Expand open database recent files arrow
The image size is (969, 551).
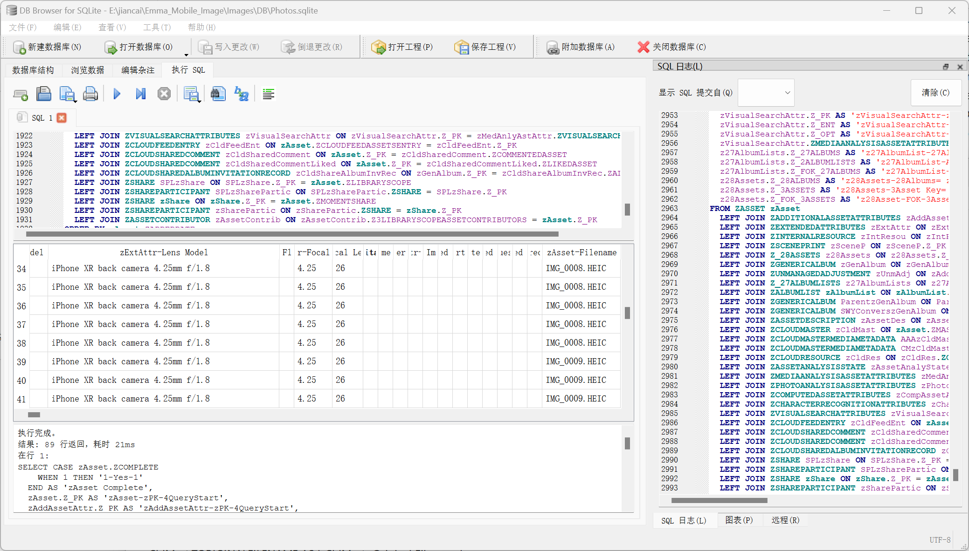[x=187, y=54]
